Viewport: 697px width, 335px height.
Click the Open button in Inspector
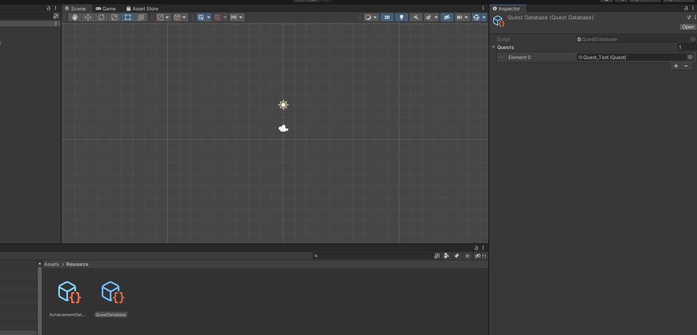688,27
